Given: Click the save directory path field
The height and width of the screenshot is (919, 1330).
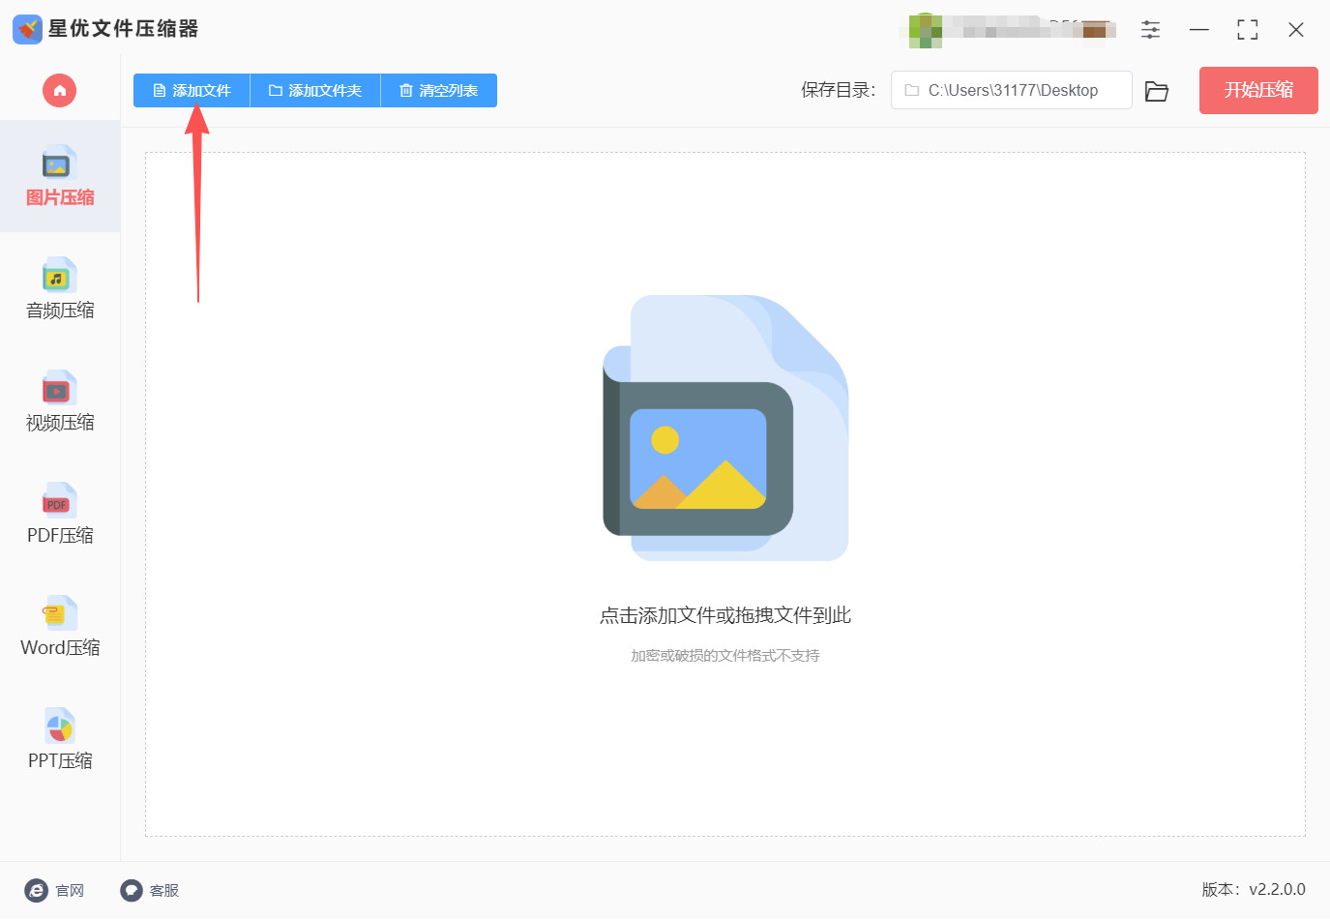Looking at the screenshot, I should click(1011, 89).
